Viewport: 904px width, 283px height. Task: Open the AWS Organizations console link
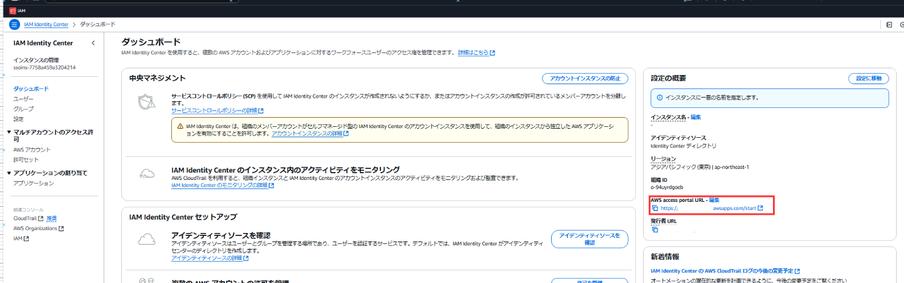[x=38, y=228]
